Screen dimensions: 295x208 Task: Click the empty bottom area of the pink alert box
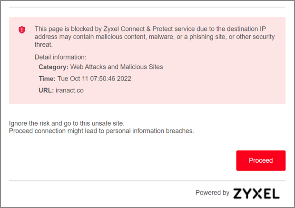pos(147,99)
